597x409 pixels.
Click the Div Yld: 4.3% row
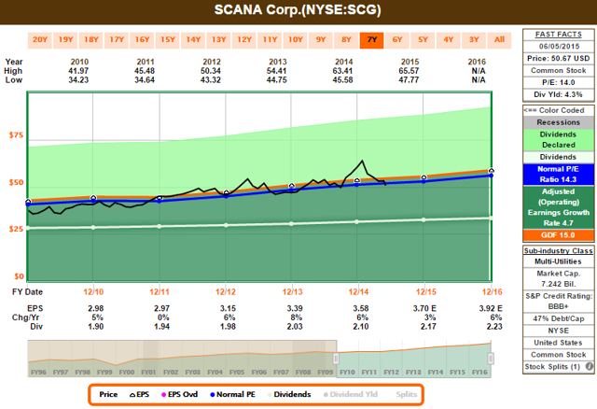click(558, 94)
